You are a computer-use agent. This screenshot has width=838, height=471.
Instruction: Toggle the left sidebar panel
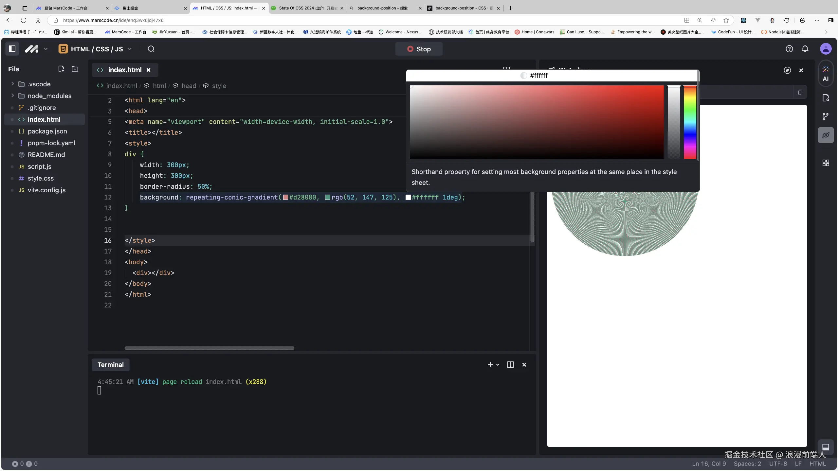coord(12,49)
